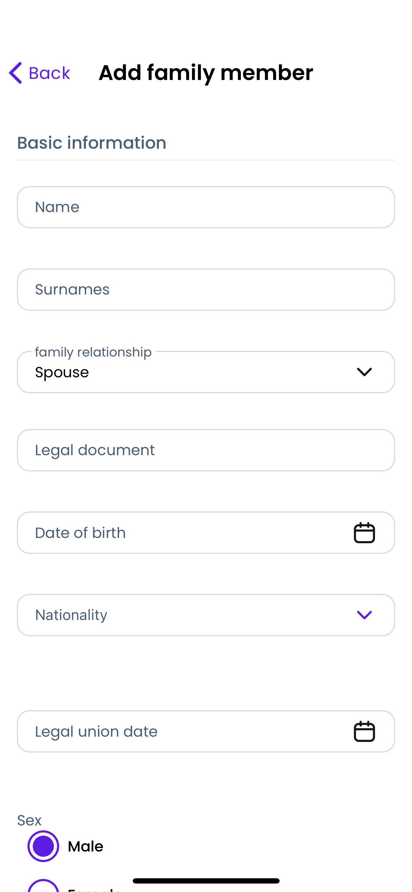Tap the Add family member title
Image resolution: width=412 pixels, height=892 pixels.
pyautogui.click(x=206, y=73)
